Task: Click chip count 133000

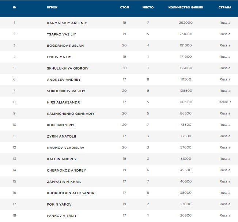Action: [186, 68]
